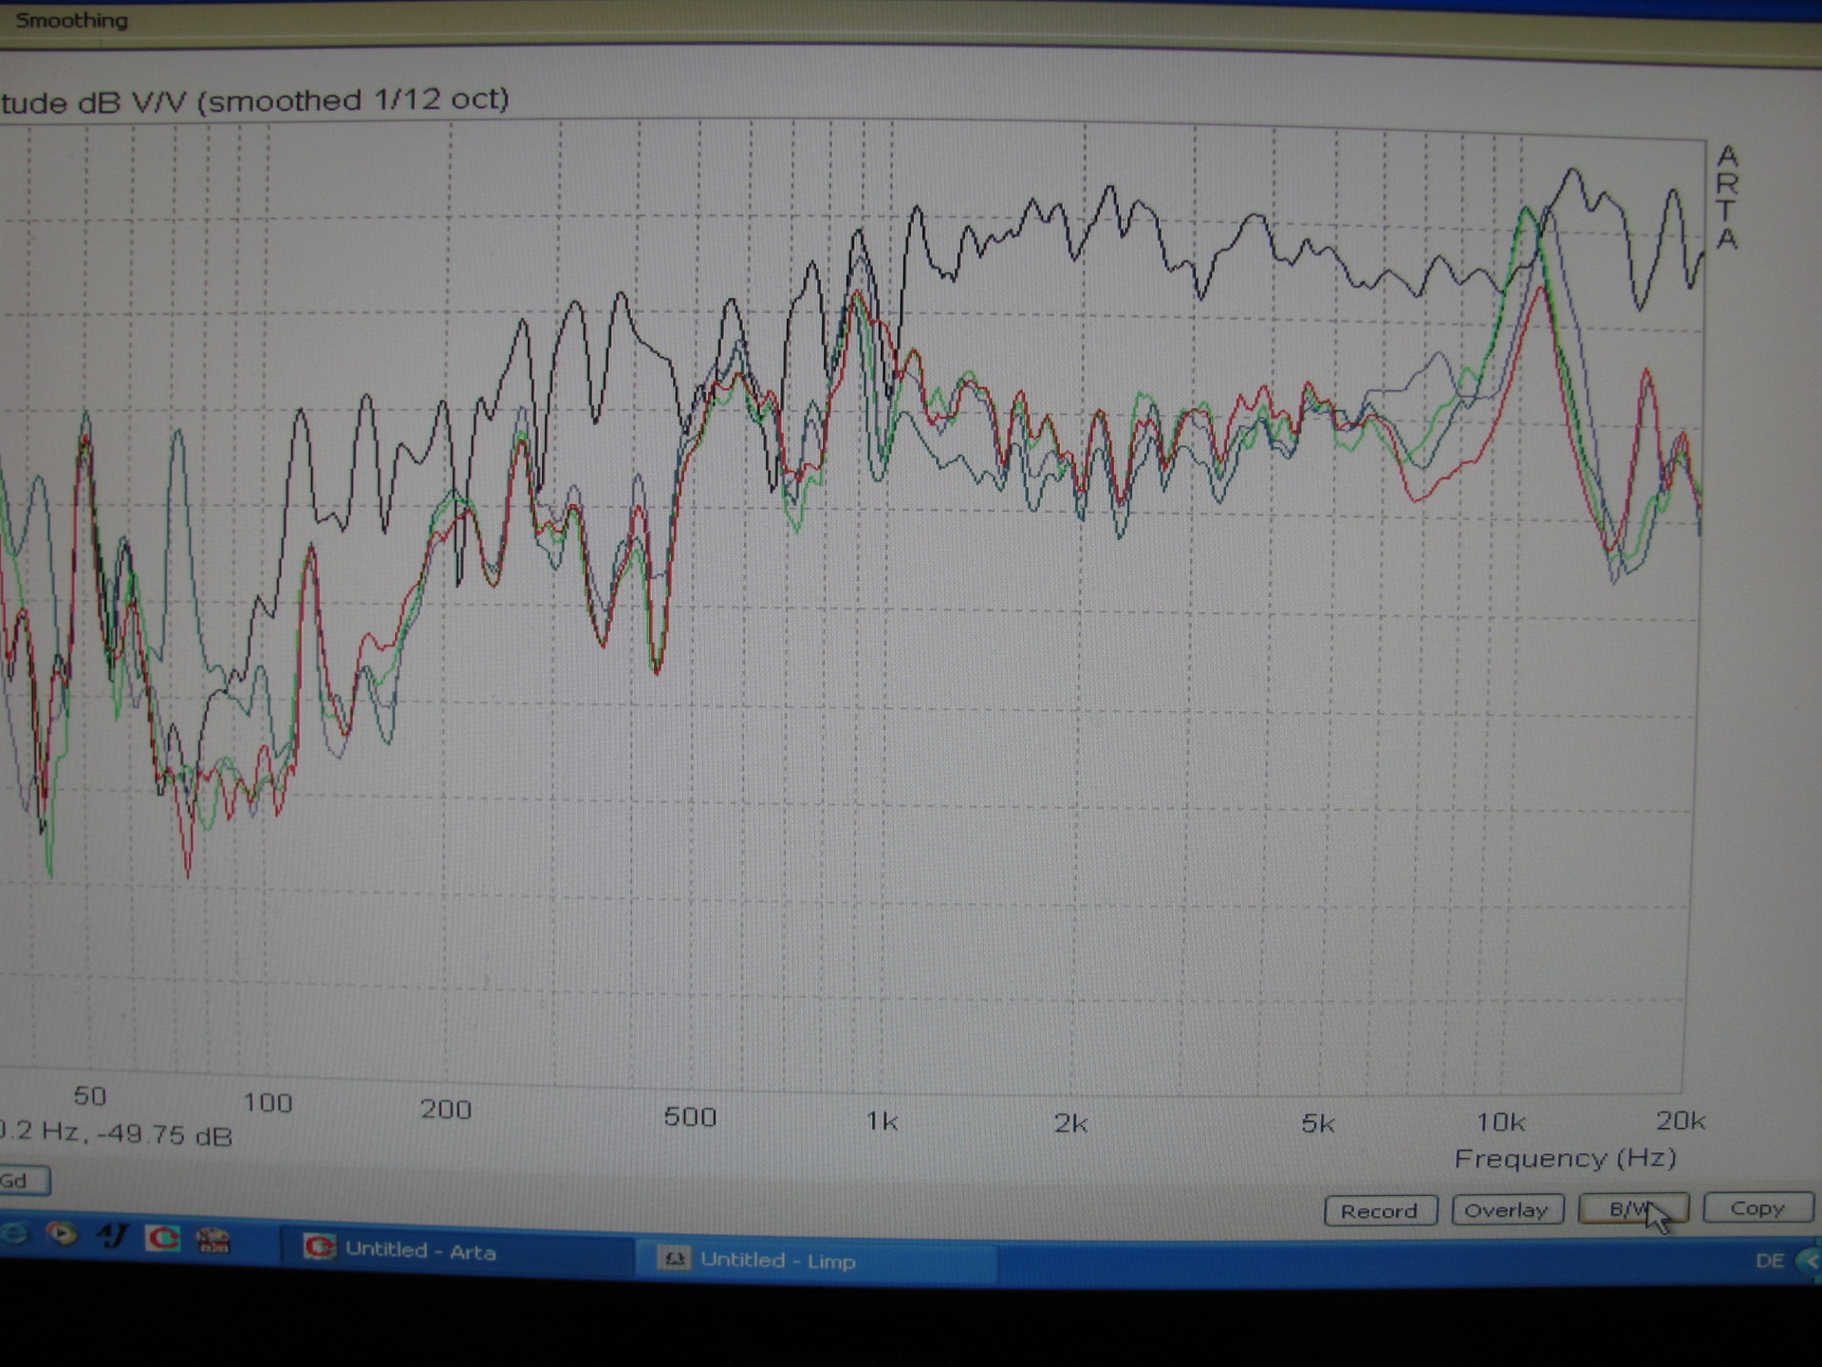Open Windows Media Player quick launch icon
1822x1367 pixels.
click(63, 1234)
